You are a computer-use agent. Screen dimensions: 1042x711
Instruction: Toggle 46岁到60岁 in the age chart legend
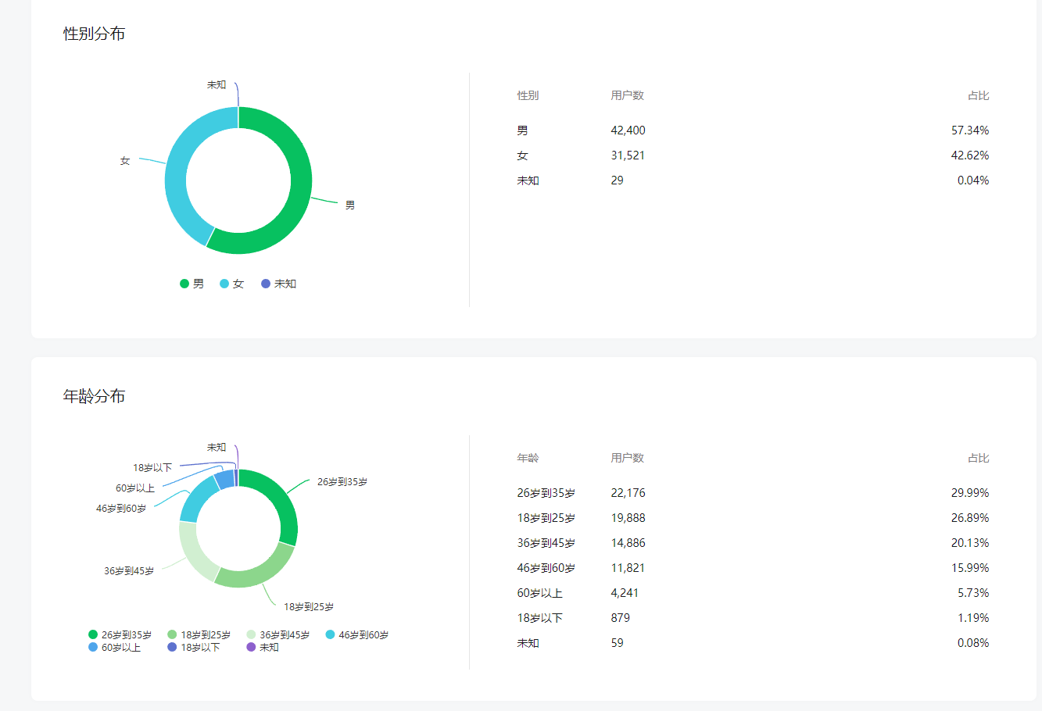click(357, 635)
